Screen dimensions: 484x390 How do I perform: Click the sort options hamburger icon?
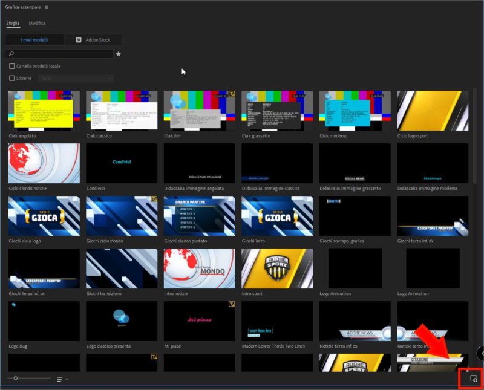[x=59, y=379]
